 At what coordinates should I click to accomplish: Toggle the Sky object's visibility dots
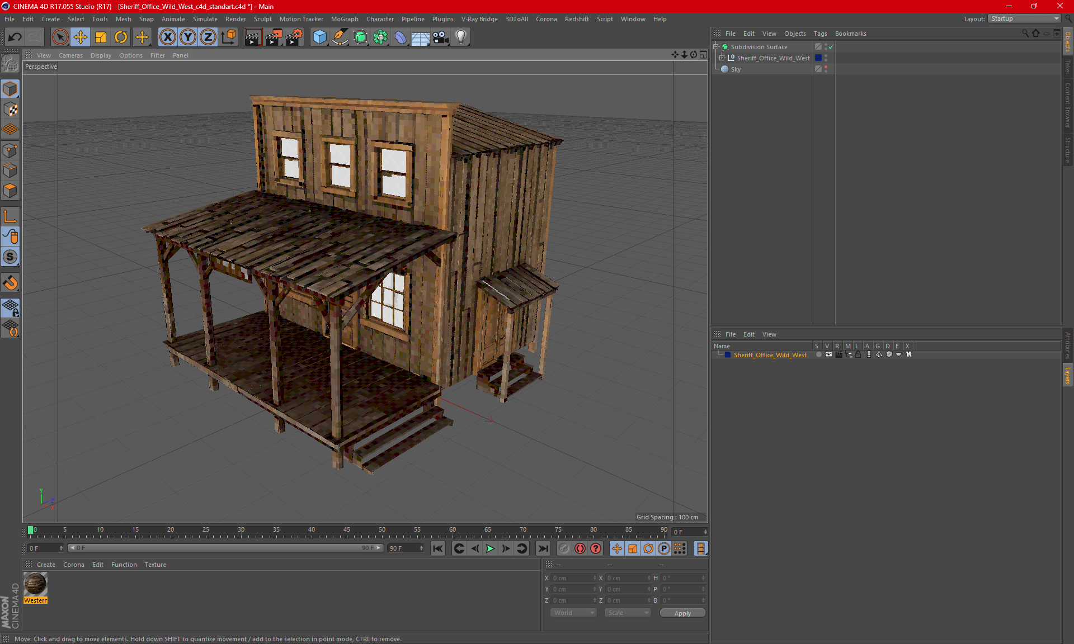[826, 69]
